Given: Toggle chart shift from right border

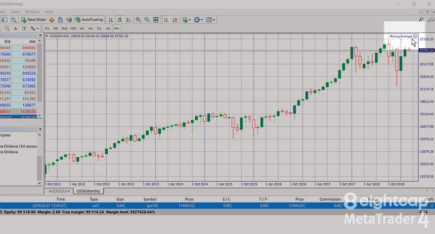Looking at the screenshot, I should click(x=175, y=20).
